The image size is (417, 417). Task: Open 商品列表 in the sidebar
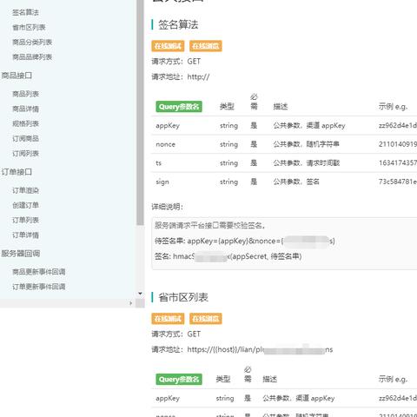point(25,94)
